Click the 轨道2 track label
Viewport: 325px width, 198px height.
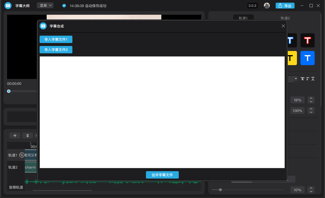point(13,167)
